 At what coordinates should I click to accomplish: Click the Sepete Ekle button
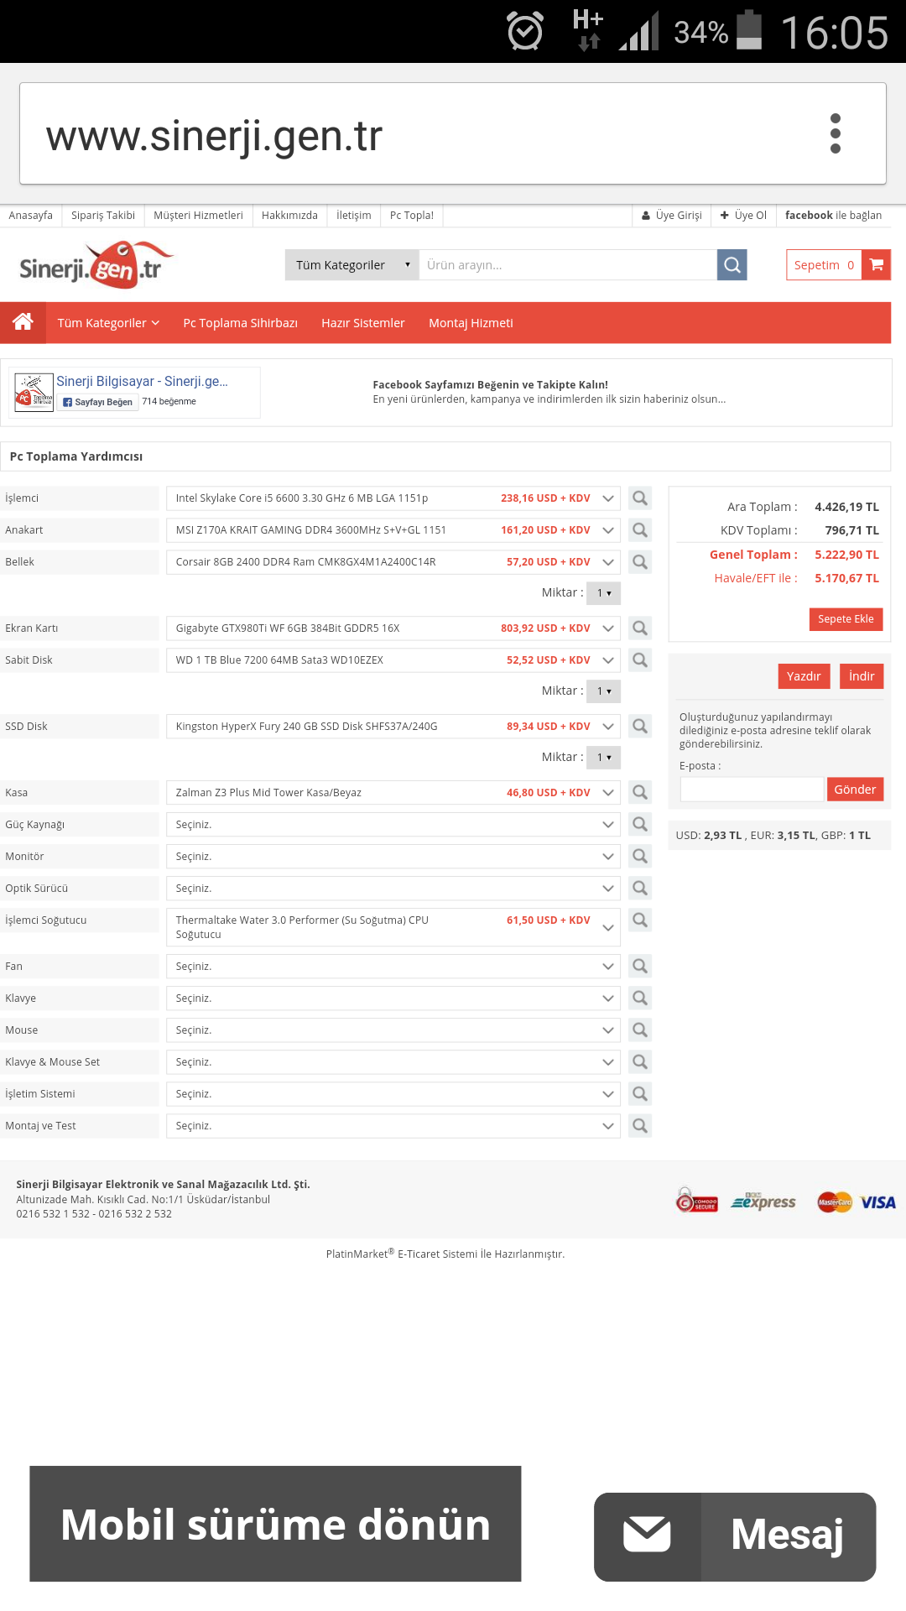[846, 619]
